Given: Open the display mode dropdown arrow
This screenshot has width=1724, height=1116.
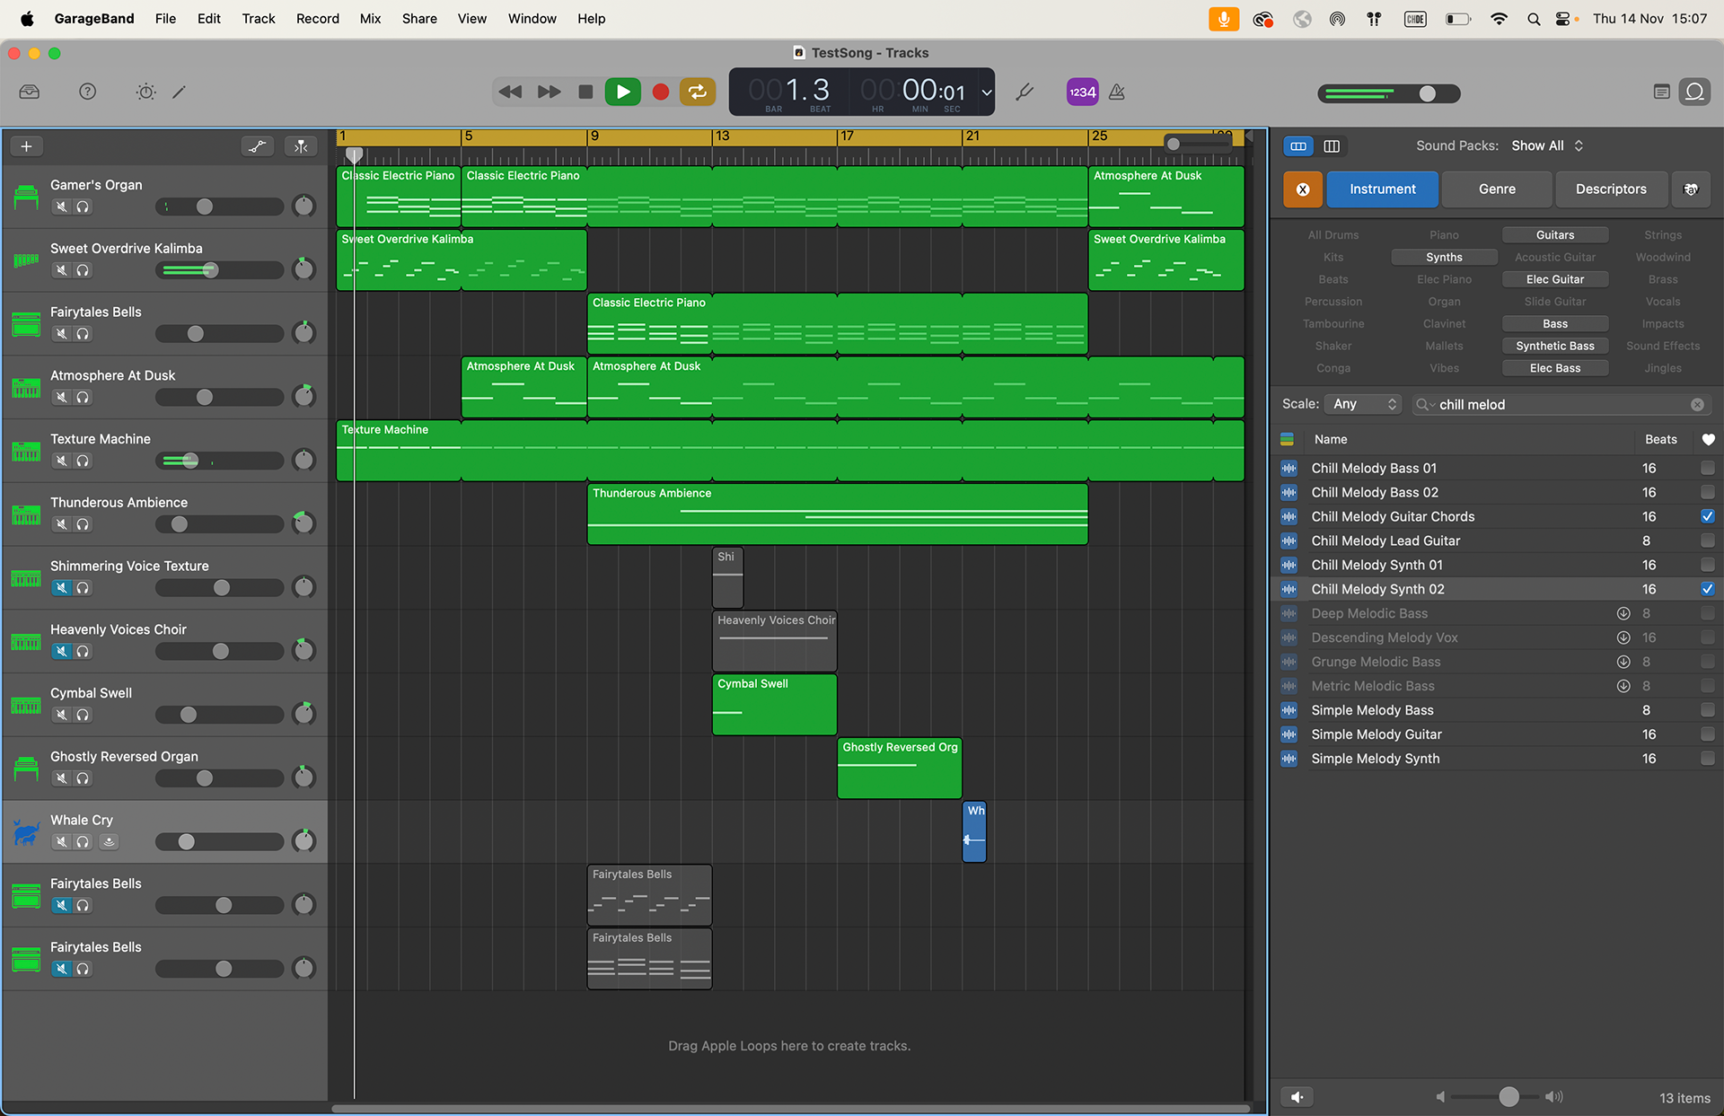Looking at the screenshot, I should (987, 92).
